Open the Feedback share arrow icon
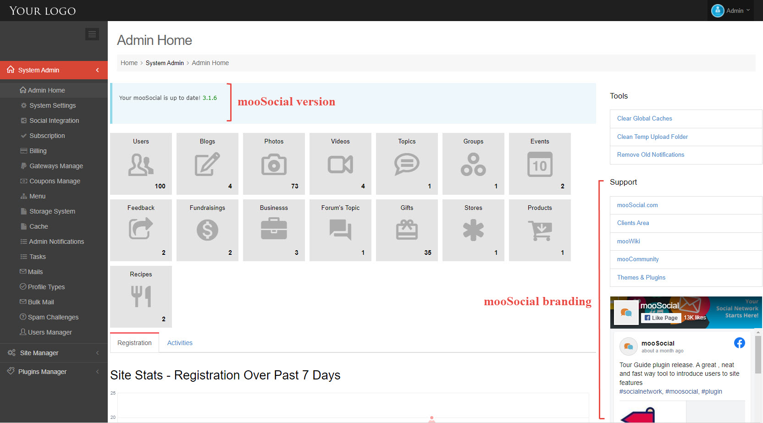The width and height of the screenshot is (763, 423). (x=141, y=228)
